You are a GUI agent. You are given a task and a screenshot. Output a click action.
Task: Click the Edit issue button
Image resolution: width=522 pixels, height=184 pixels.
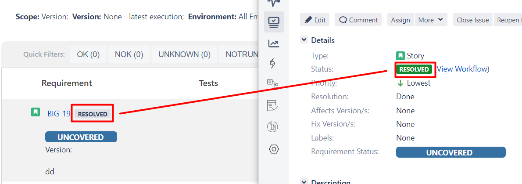pos(315,20)
